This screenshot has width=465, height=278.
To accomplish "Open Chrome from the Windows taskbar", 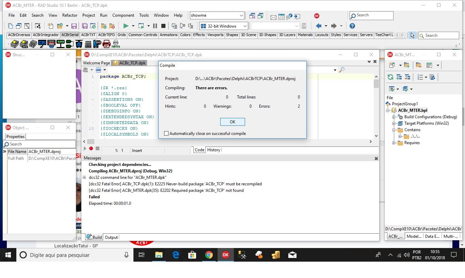I will pos(209,255).
